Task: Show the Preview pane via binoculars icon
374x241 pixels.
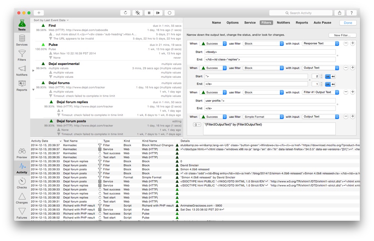Action: point(22,153)
